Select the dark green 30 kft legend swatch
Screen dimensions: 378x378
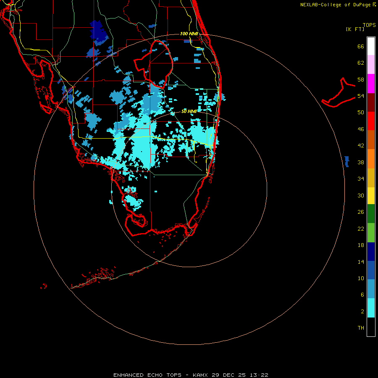point(371,214)
